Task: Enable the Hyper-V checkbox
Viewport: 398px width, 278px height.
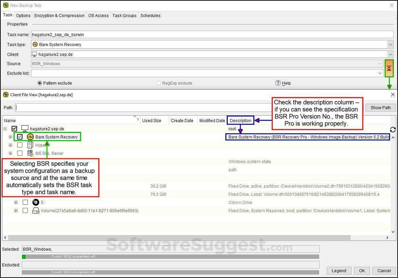Action: tap(20, 145)
